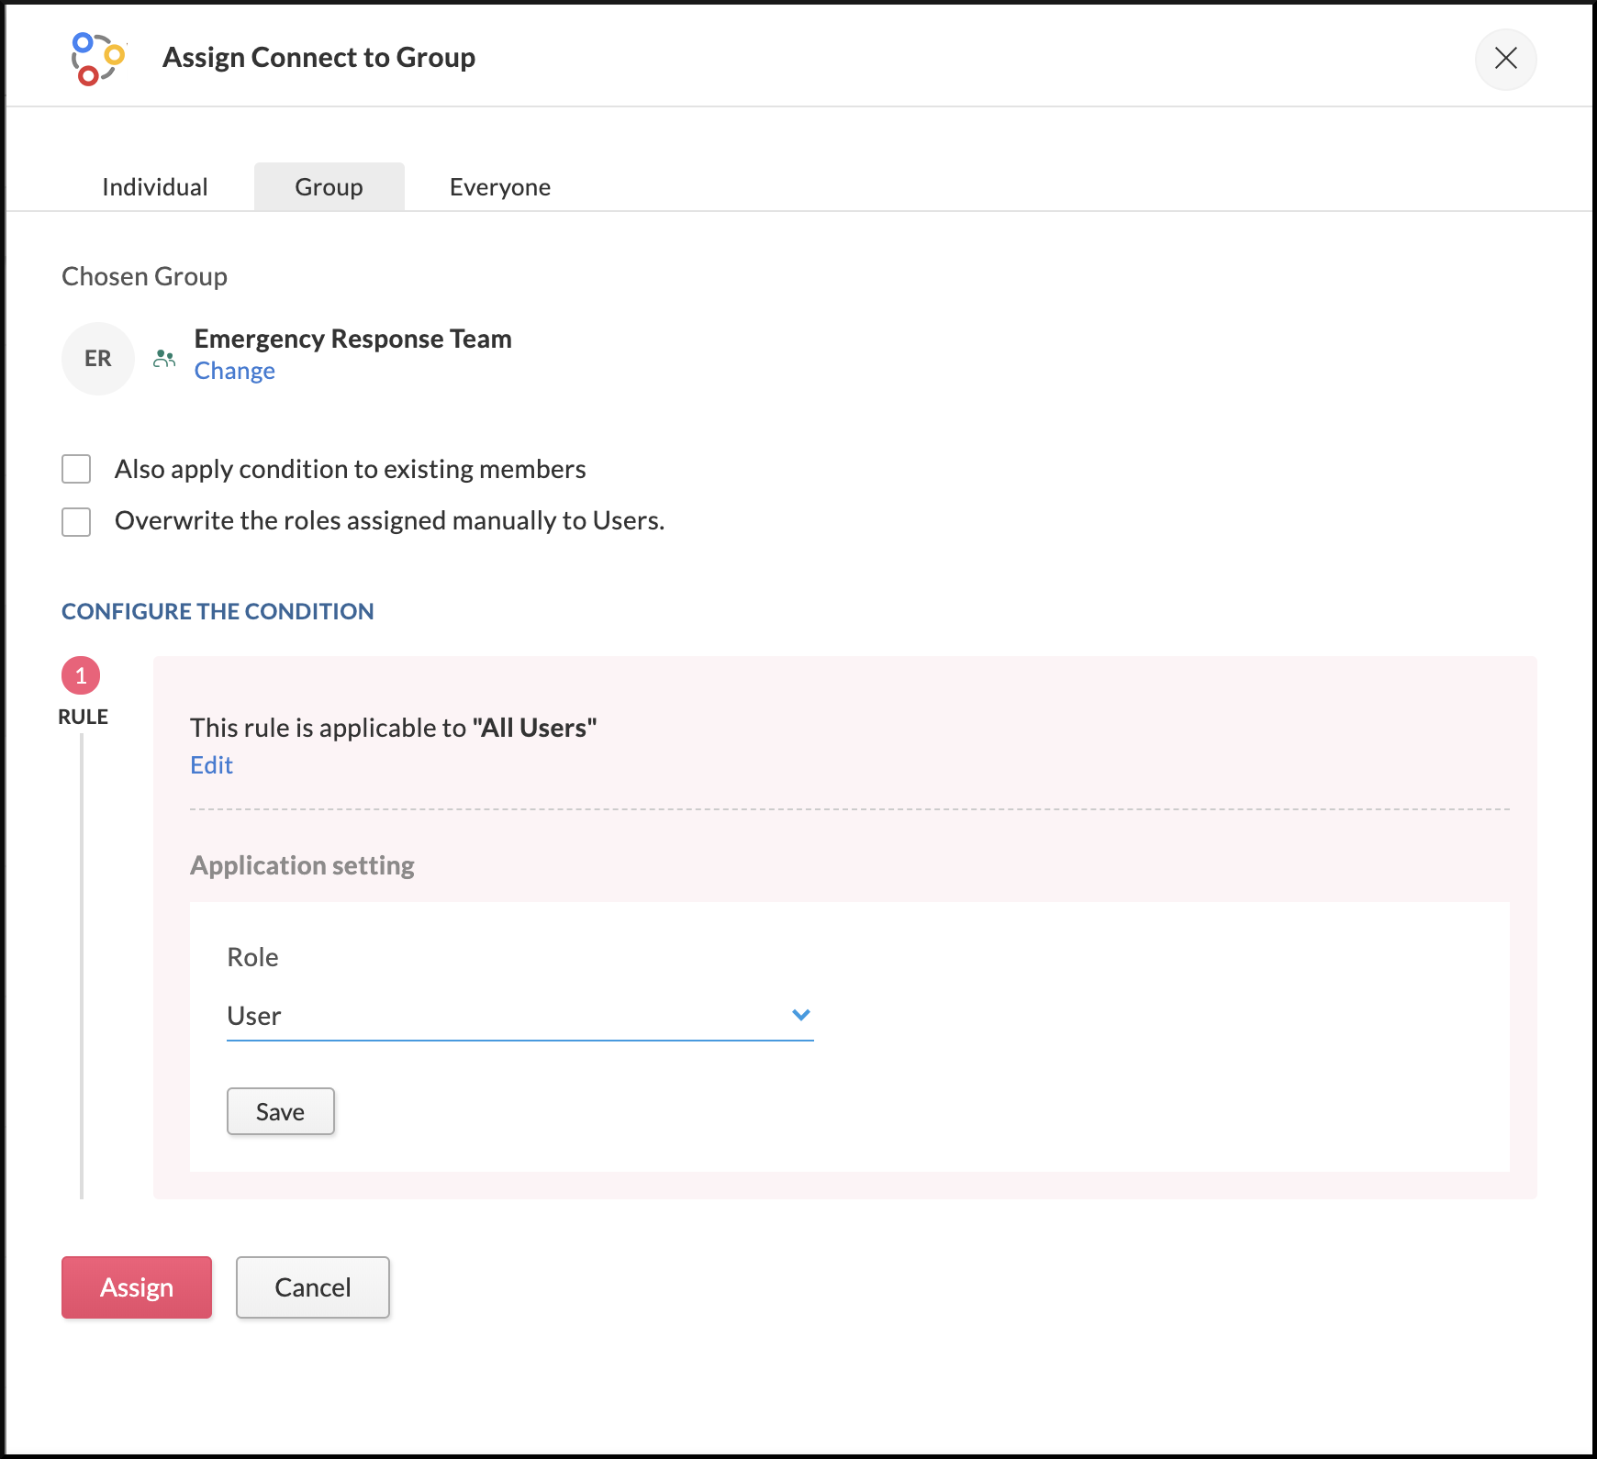Edit the rule's applicable users
Image resolution: width=1597 pixels, height=1459 pixels.
tap(211, 765)
